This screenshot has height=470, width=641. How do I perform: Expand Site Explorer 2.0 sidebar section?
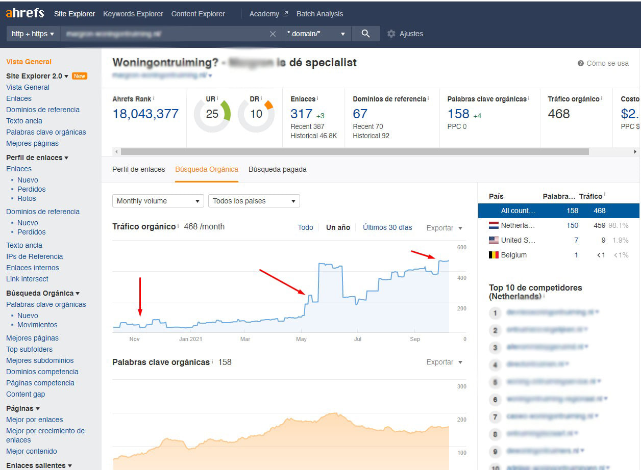[37, 76]
